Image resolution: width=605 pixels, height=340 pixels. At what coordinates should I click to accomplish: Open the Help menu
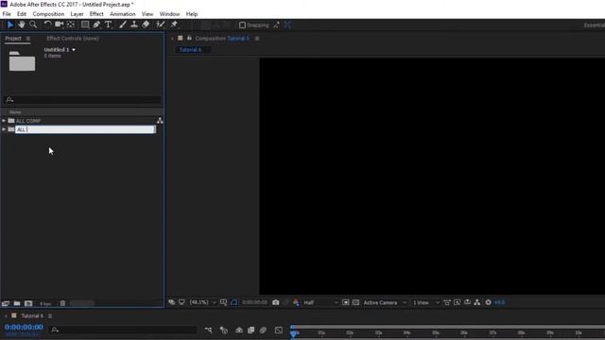click(191, 14)
